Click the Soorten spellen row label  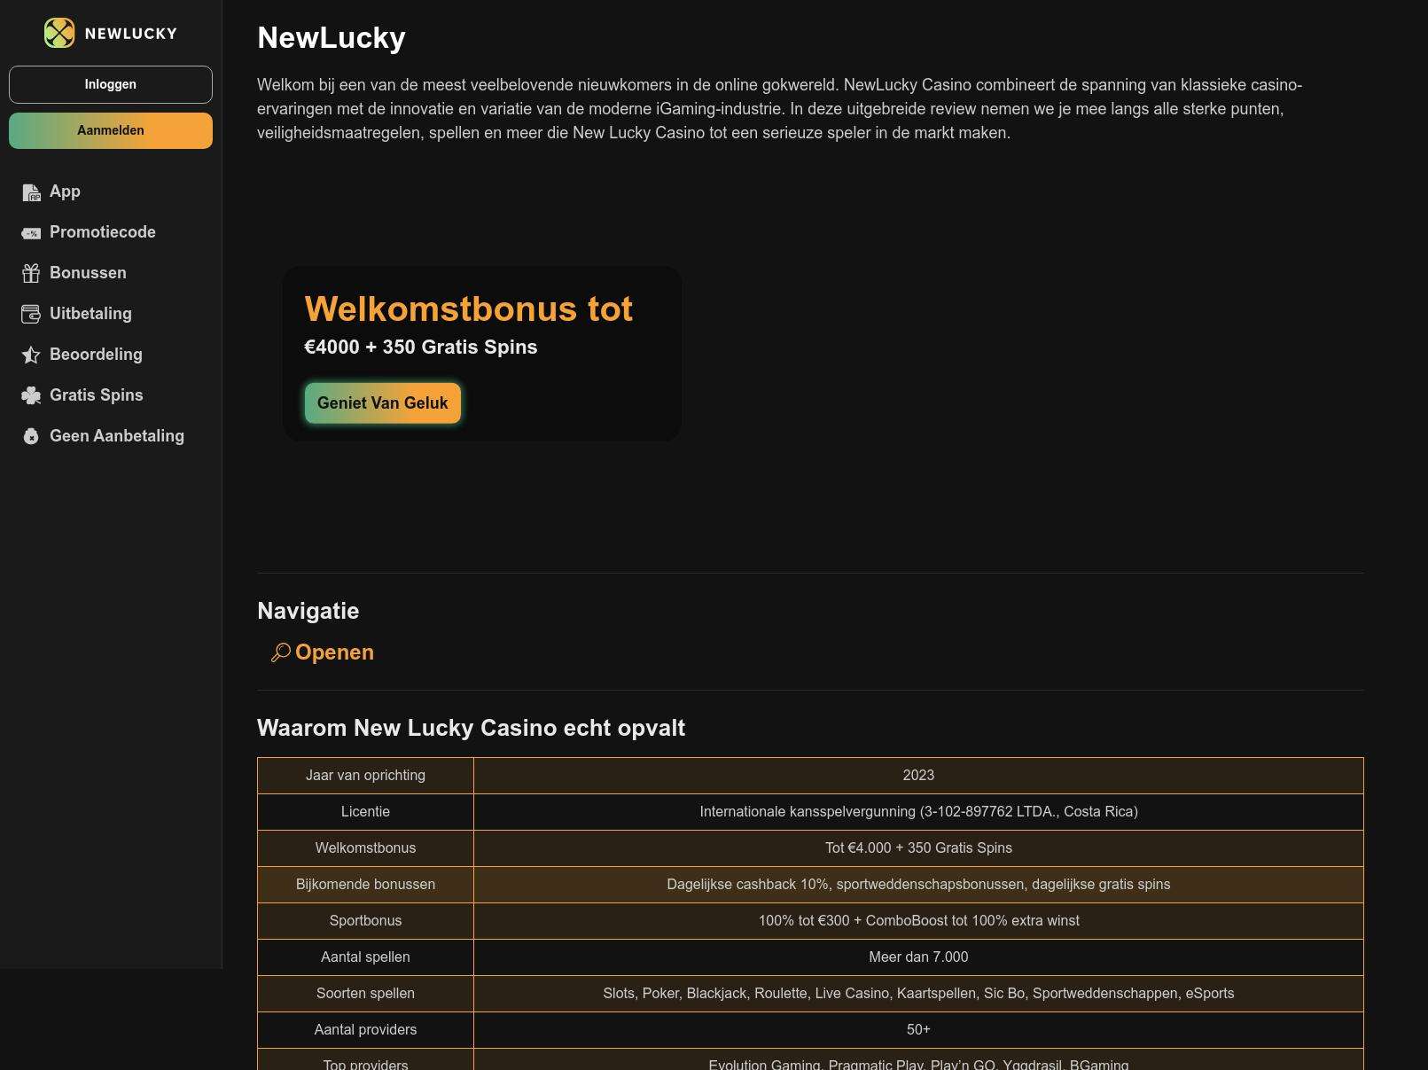click(366, 994)
